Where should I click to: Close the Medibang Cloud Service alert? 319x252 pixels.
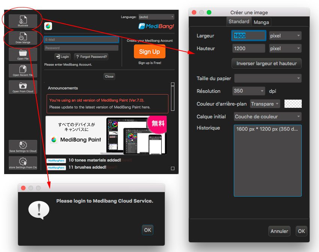point(23,188)
